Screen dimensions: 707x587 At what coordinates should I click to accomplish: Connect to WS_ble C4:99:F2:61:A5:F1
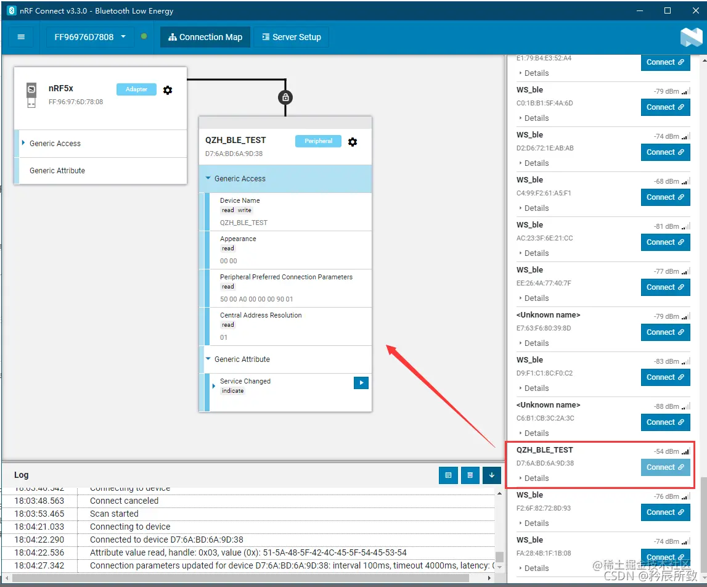click(x=666, y=197)
